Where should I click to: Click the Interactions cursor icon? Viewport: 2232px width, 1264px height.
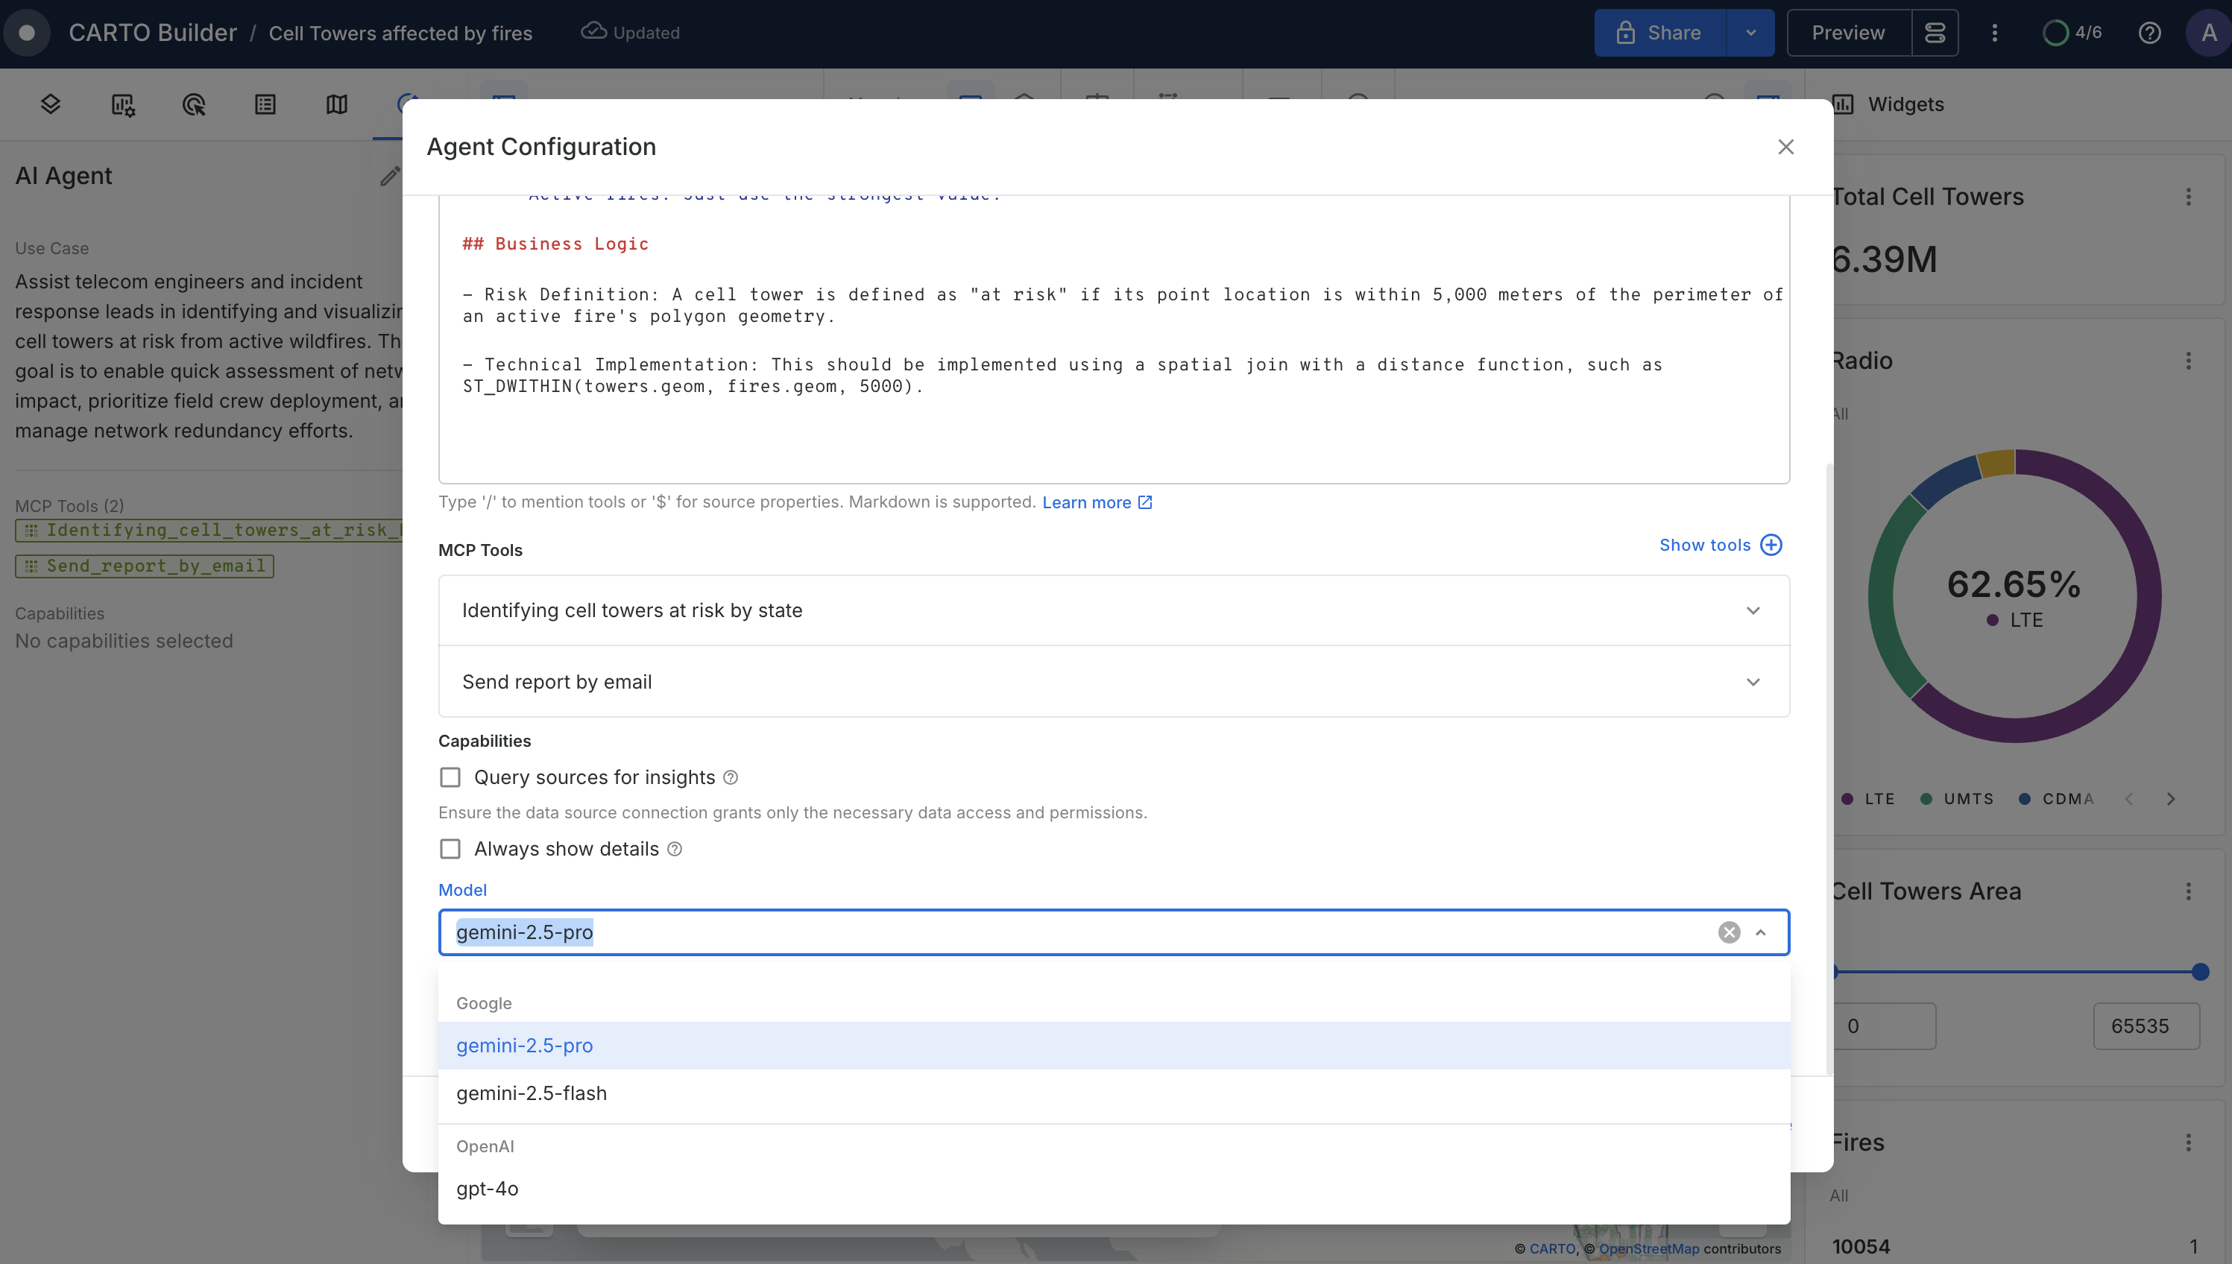point(194,104)
